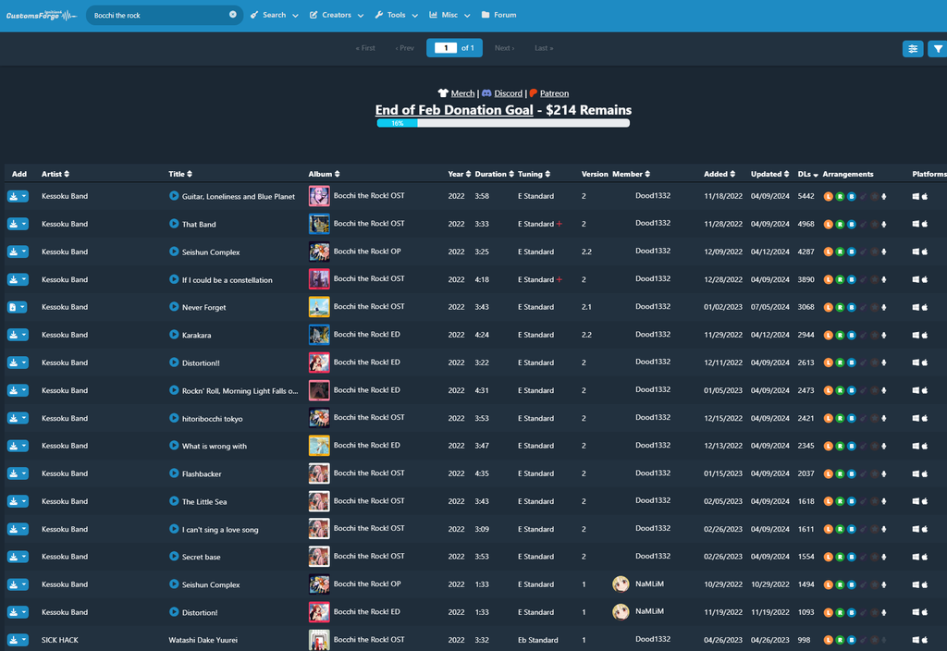Viewport: 947px width, 651px height.
Task: Click Lead arrangement icon for That Band
Action: (829, 224)
